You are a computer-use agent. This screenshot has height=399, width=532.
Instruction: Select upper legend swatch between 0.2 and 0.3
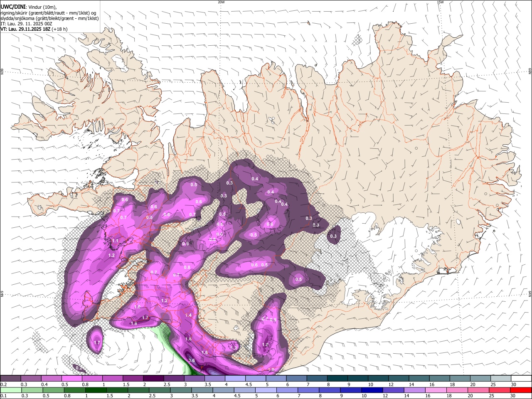click(x=10, y=379)
